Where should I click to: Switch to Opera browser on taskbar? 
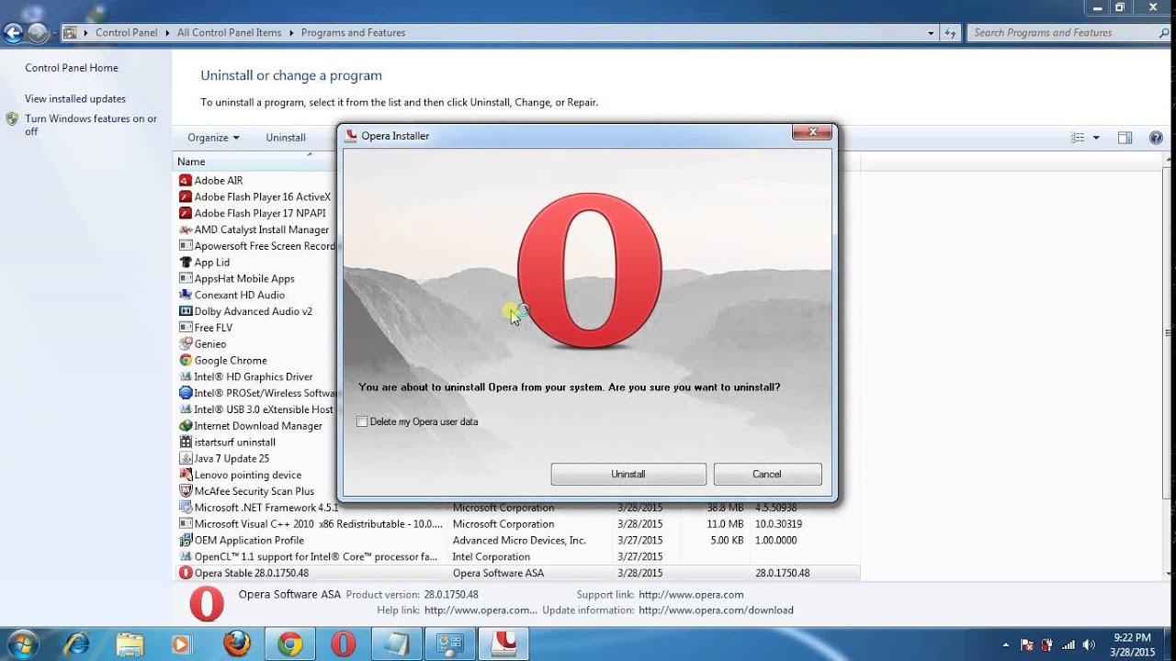pos(344,644)
